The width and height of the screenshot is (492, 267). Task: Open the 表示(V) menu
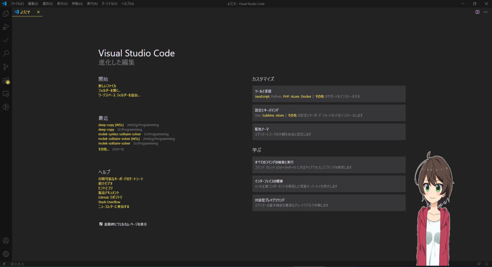(x=62, y=4)
